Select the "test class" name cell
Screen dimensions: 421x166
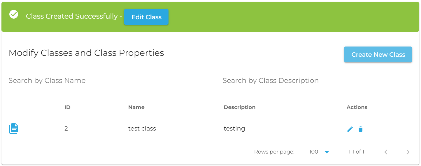142,128
